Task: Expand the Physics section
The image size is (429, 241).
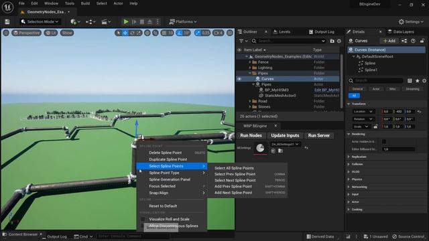Action: [x=349, y=179]
